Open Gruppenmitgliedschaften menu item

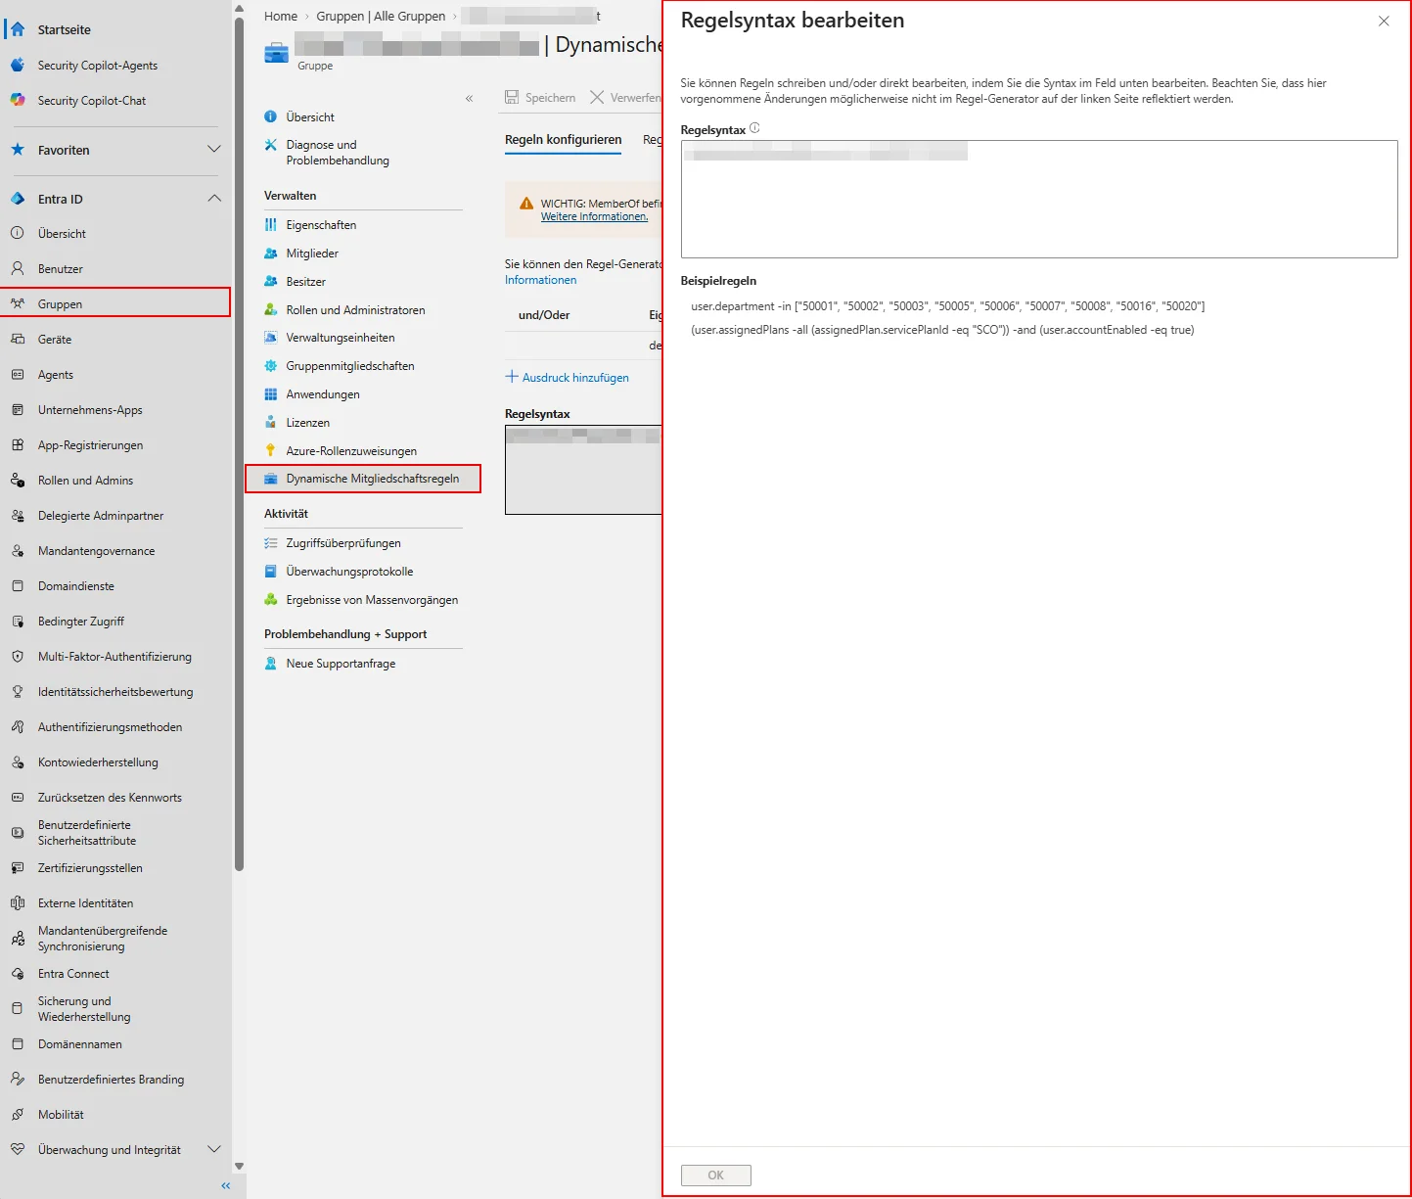click(x=350, y=366)
